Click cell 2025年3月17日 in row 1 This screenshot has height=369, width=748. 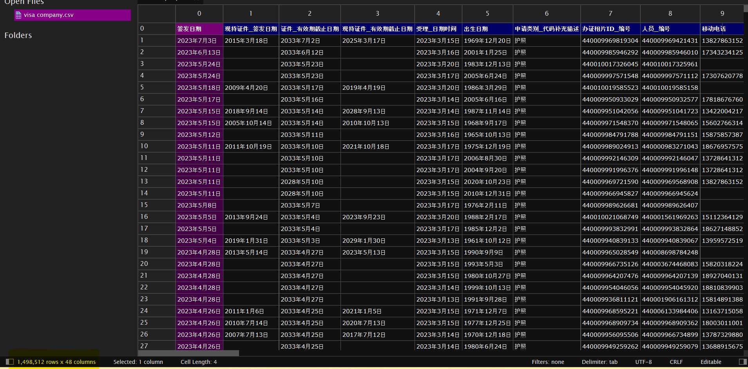pos(377,40)
